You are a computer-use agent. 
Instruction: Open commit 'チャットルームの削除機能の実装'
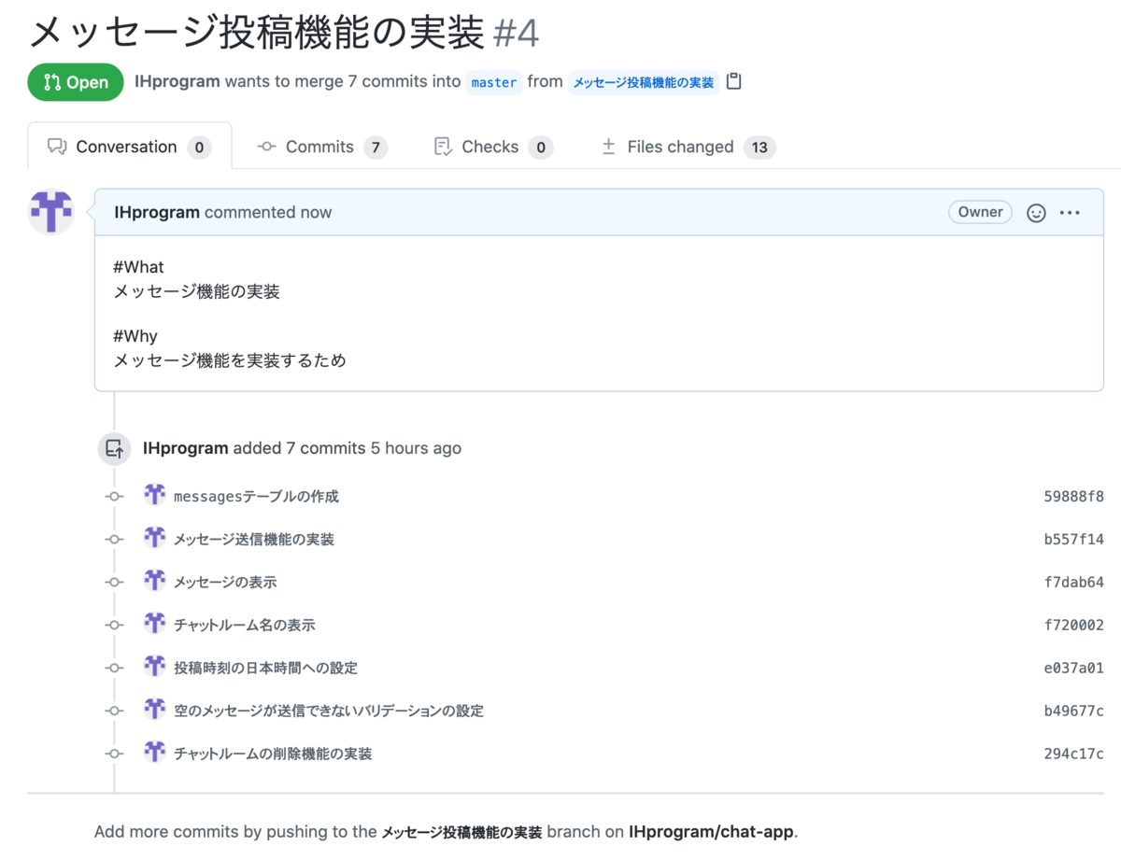[x=273, y=754]
